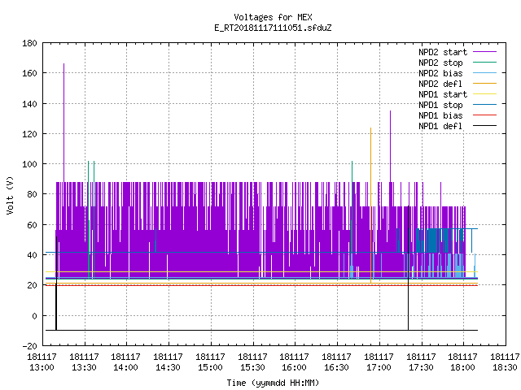The width and height of the screenshot is (521, 390).
Task: Click the y-axis tick value 80
Action: (32, 194)
